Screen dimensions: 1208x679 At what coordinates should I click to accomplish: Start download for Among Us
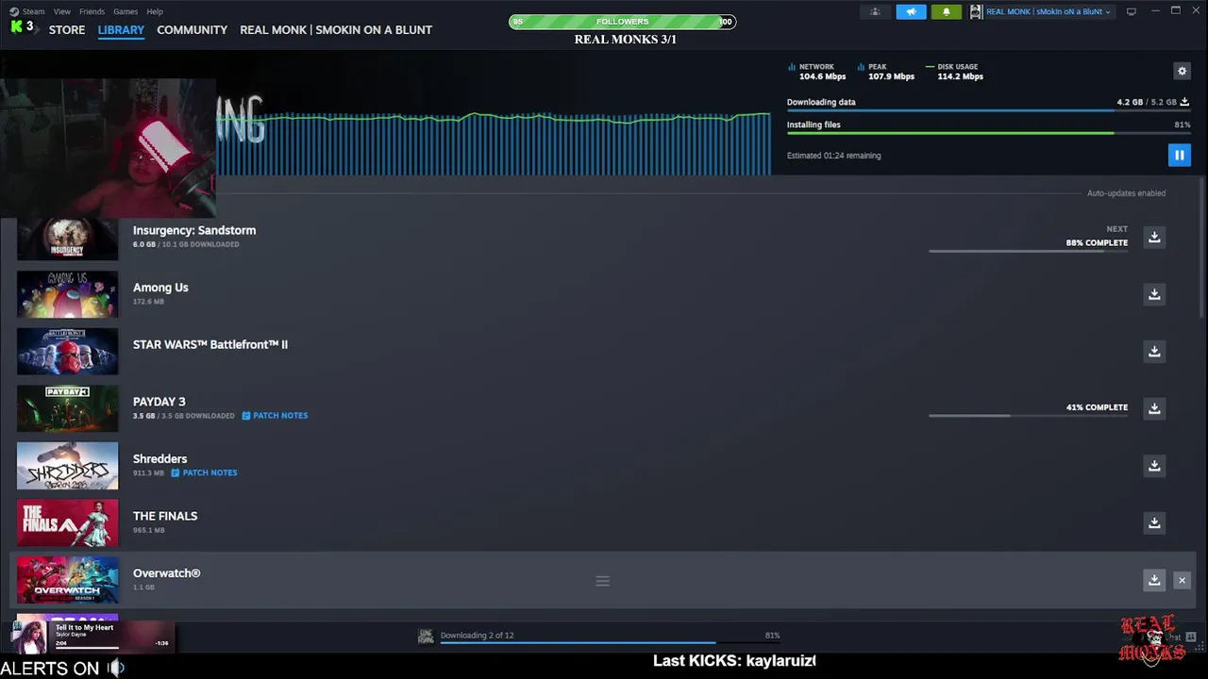point(1153,294)
